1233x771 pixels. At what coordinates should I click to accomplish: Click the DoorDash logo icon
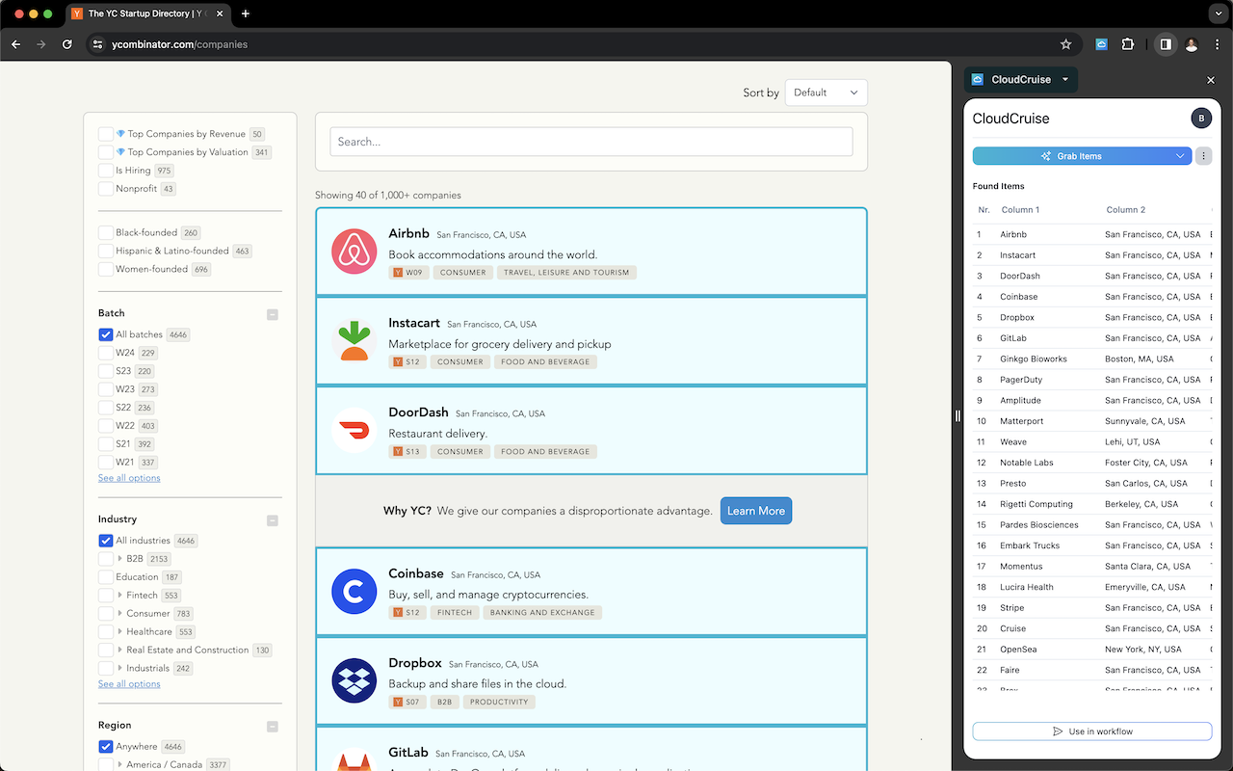pos(354,430)
